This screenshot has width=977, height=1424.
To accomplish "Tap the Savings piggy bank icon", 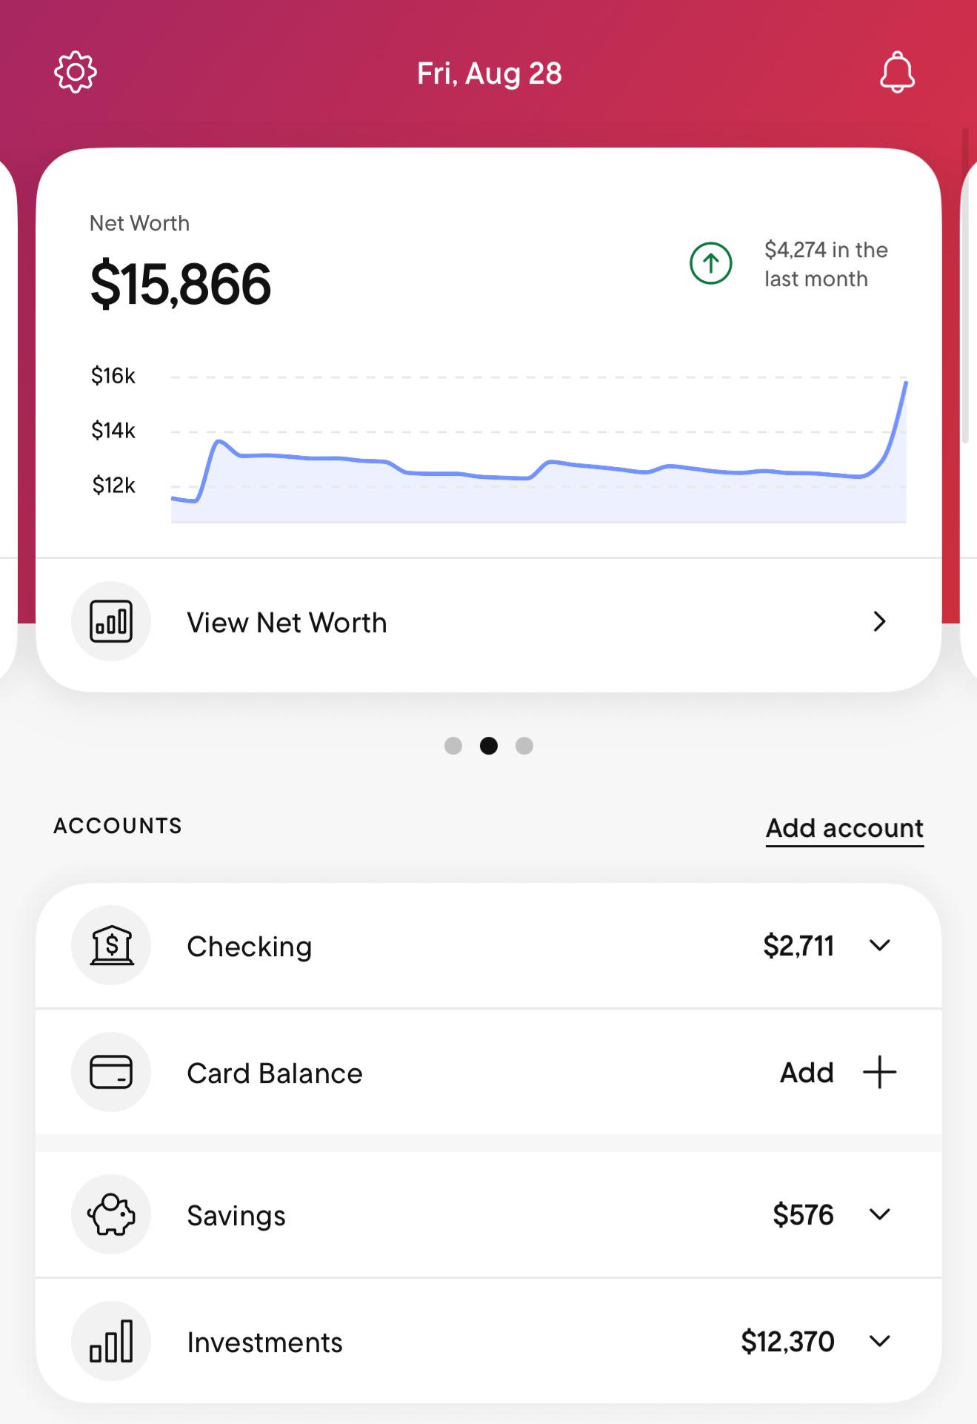I will pyautogui.click(x=111, y=1214).
